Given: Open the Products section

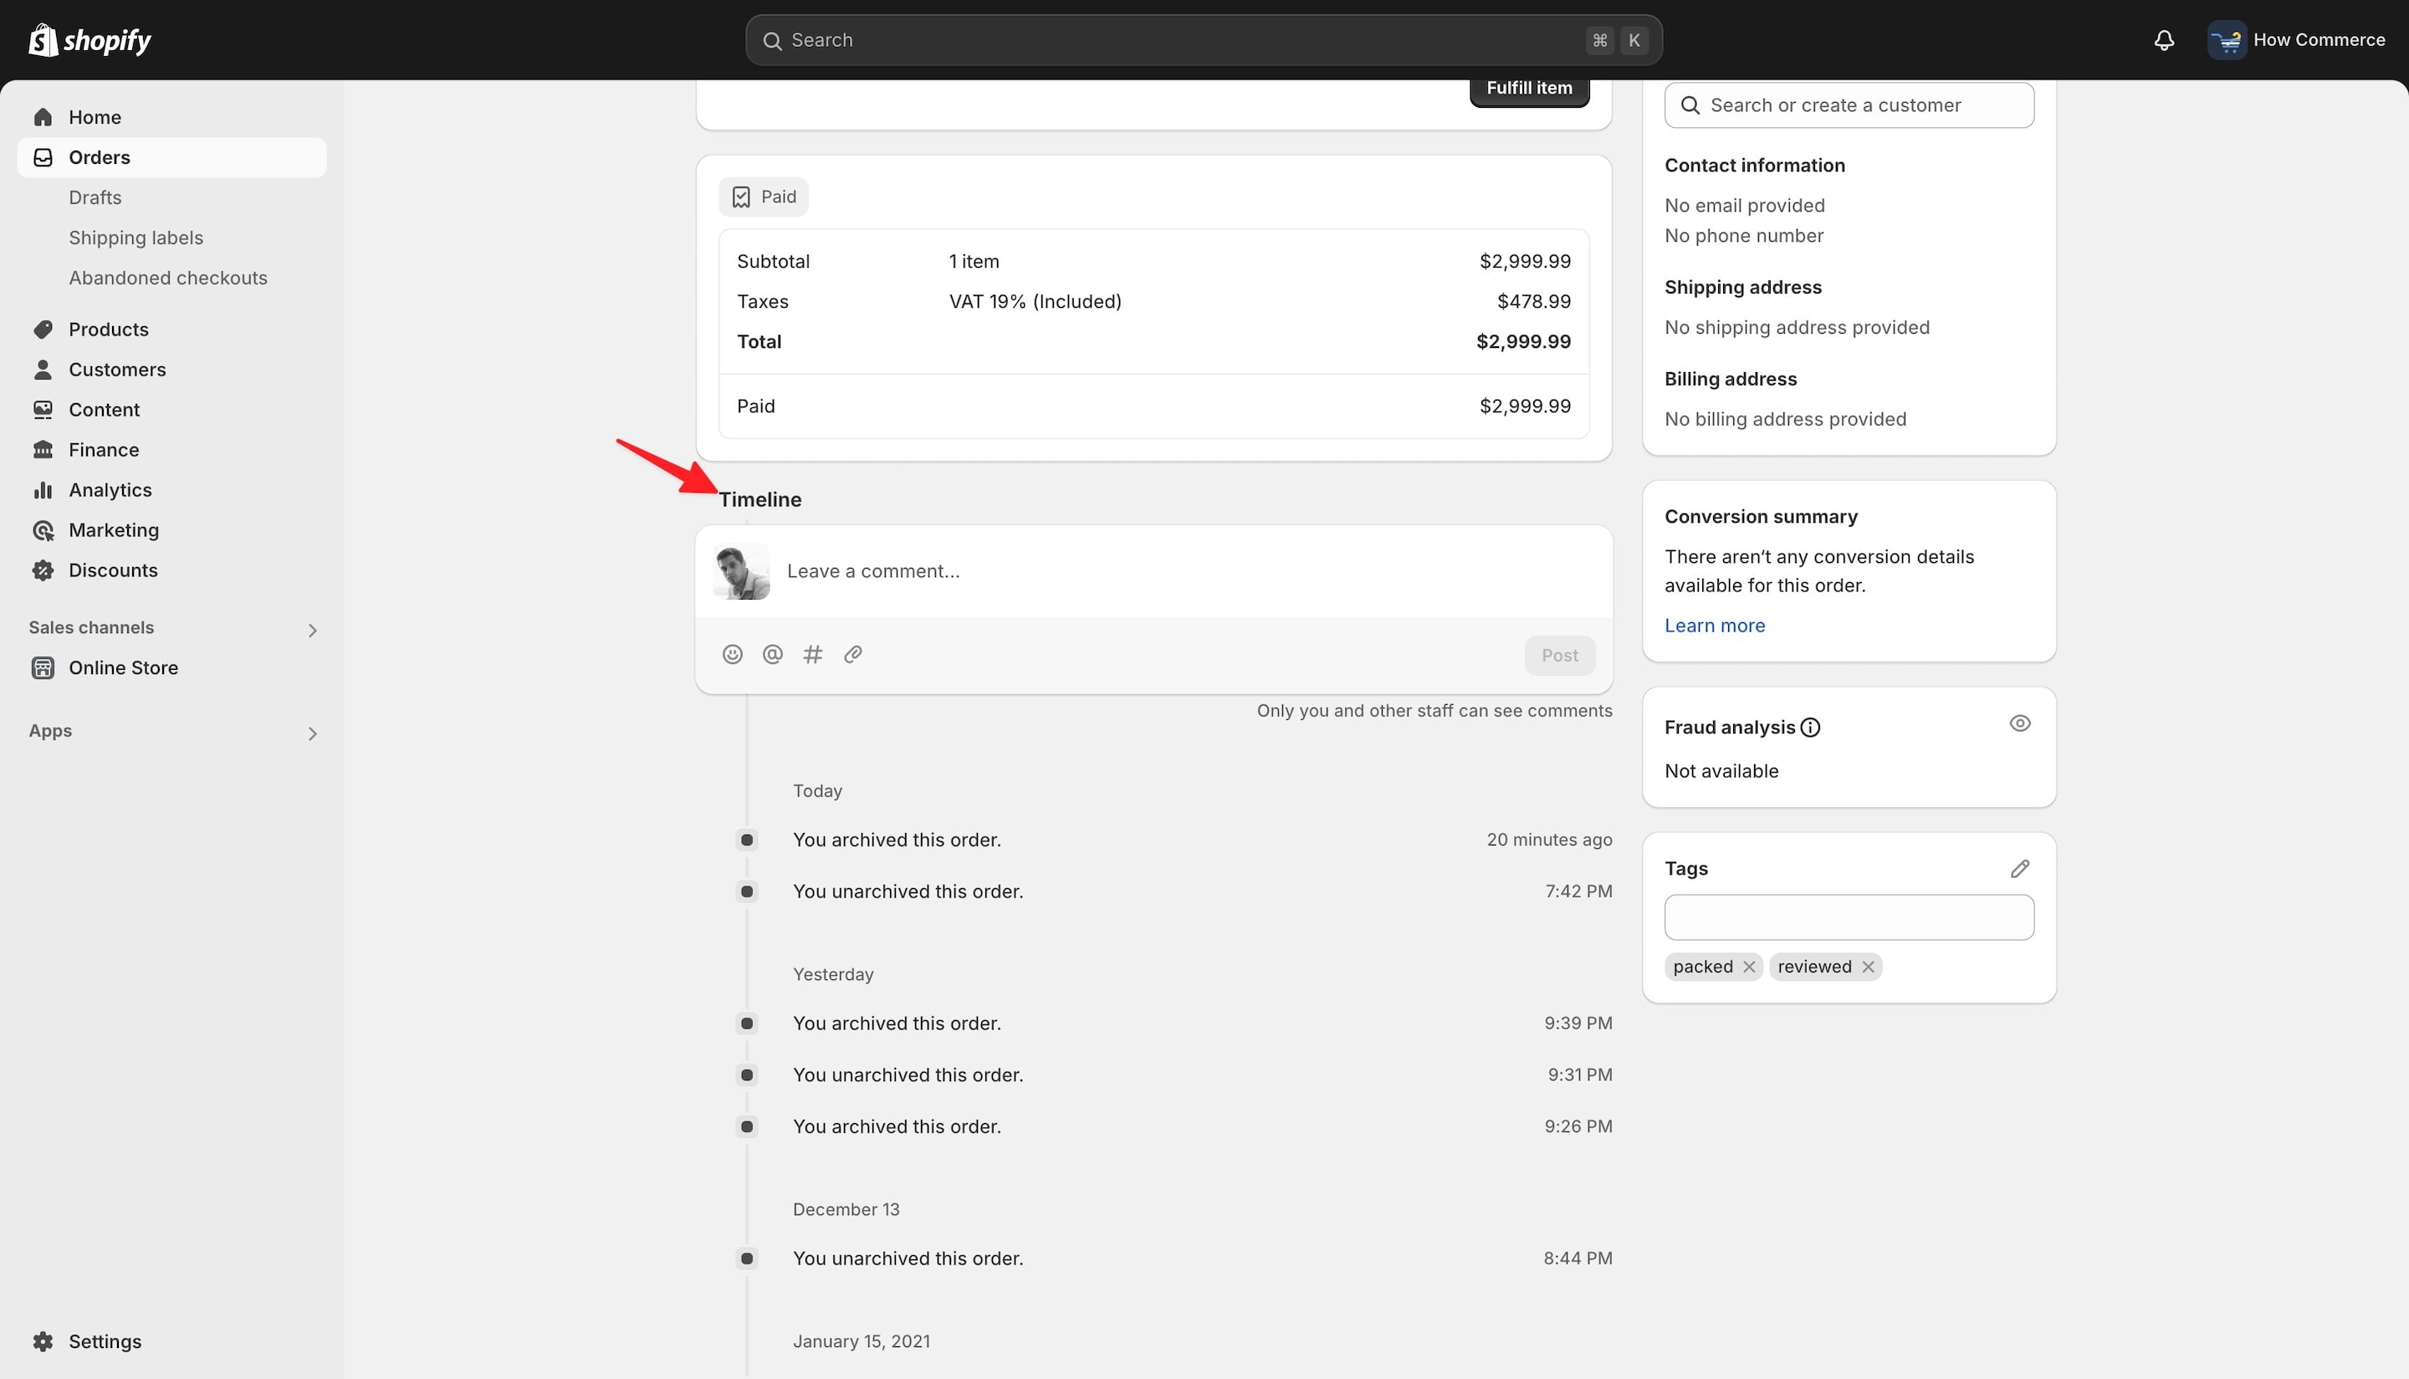Looking at the screenshot, I should [x=108, y=329].
